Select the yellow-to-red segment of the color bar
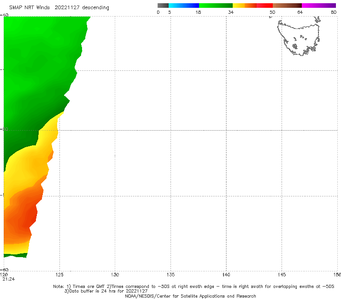This screenshot has height=299, width=341. 253,6
